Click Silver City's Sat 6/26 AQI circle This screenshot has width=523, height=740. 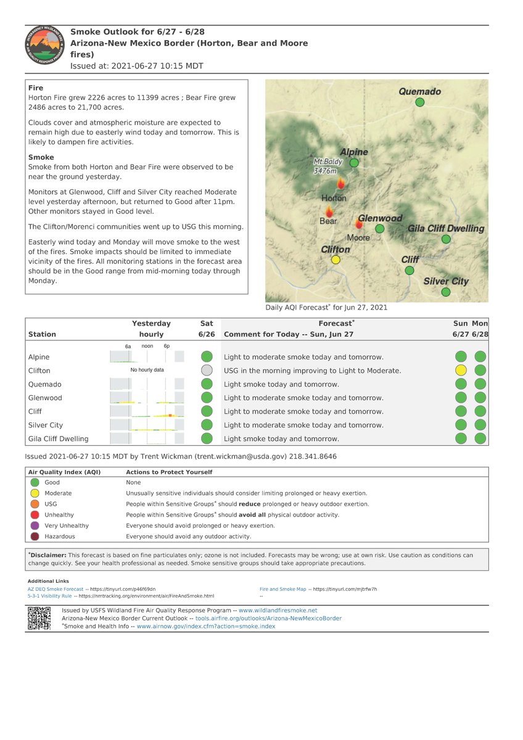point(207,425)
